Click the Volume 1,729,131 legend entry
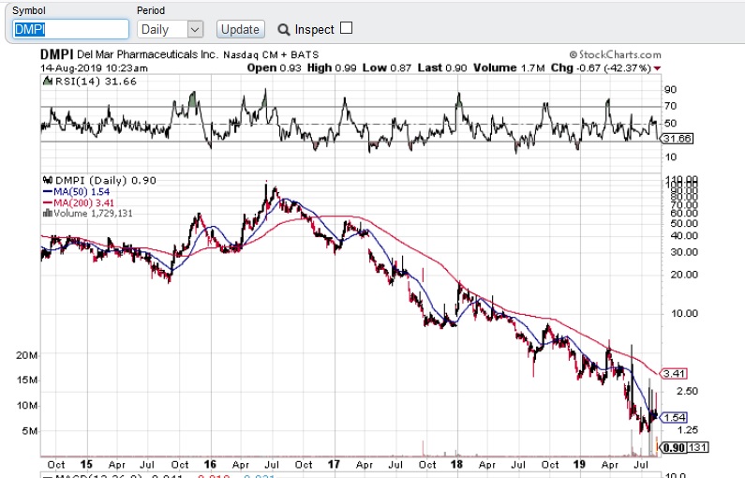 click(88, 214)
